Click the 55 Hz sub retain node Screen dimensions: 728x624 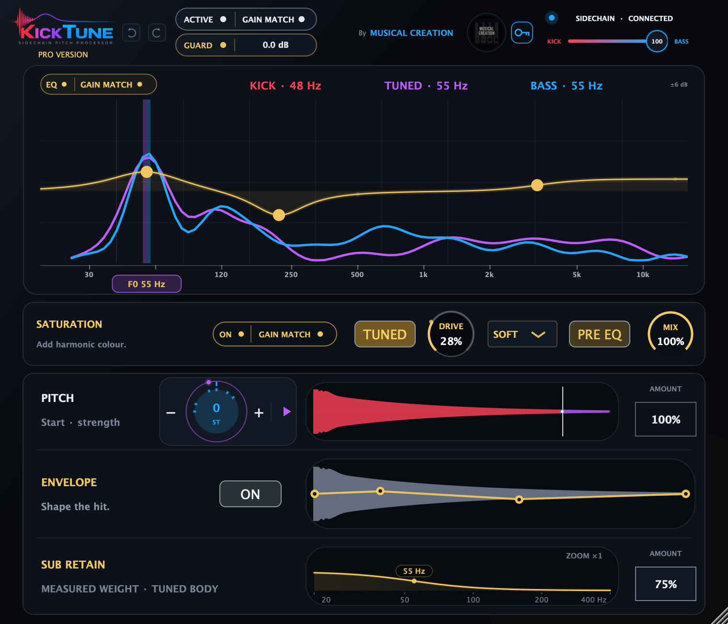point(414,581)
